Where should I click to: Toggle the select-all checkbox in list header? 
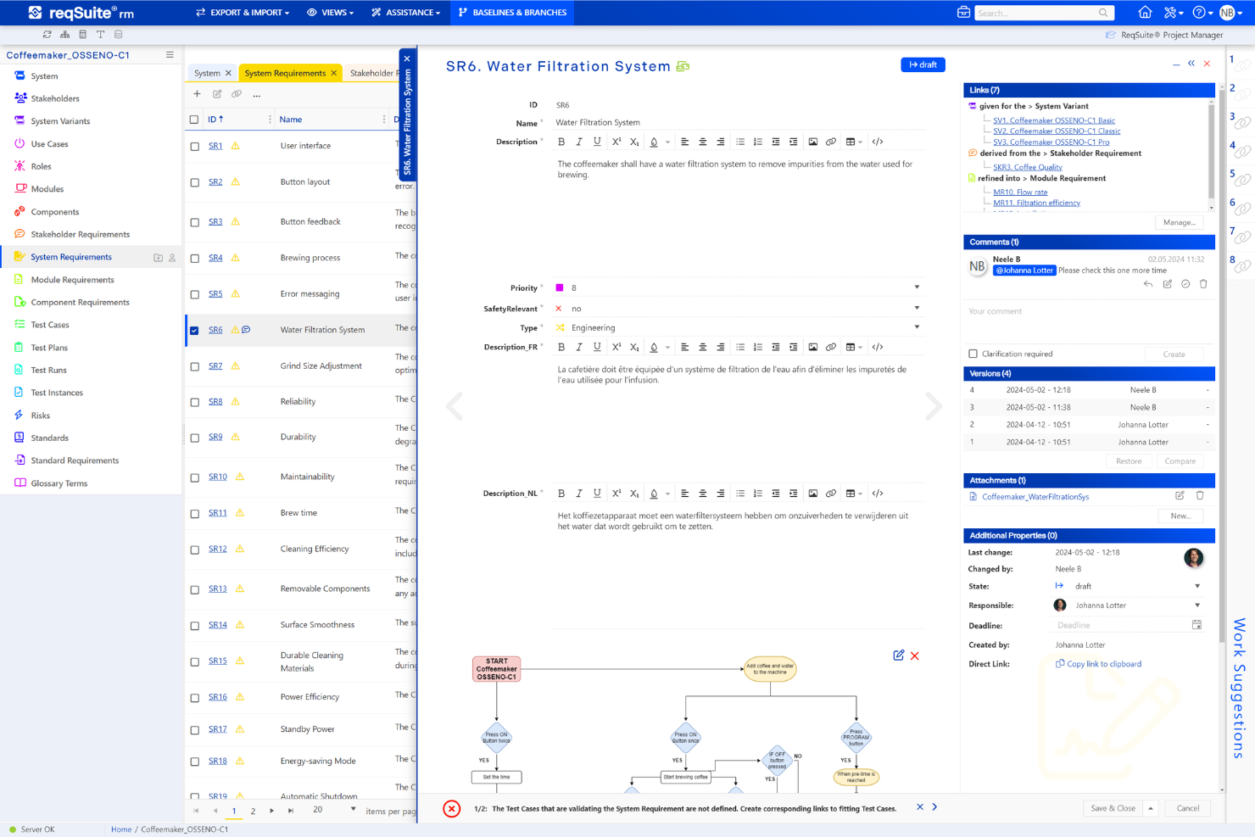194,120
